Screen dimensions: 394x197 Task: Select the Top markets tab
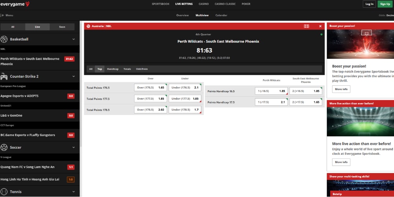pos(100,69)
